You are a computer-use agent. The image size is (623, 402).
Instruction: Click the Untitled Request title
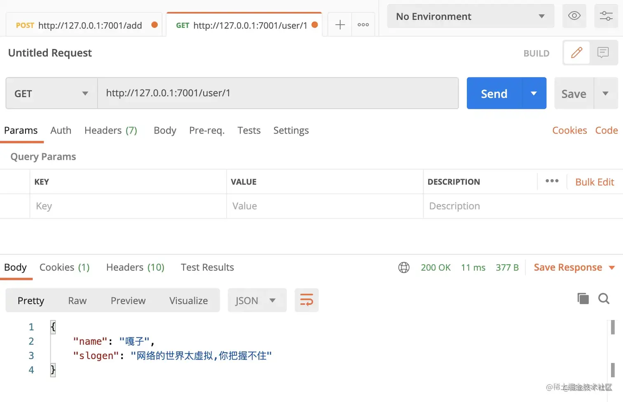[x=50, y=53]
